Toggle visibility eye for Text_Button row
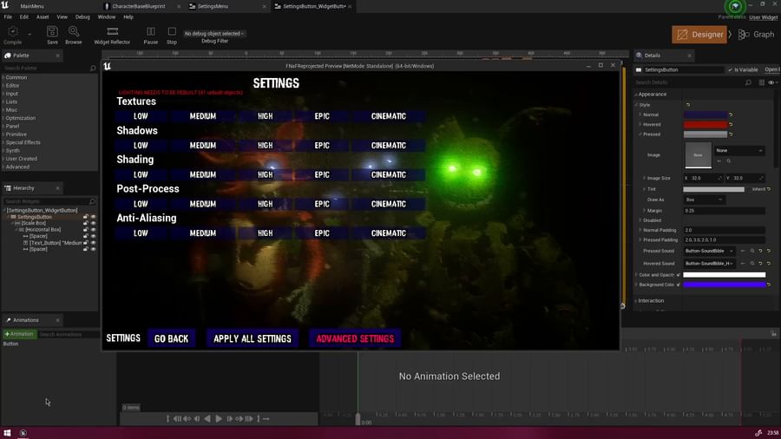The width and height of the screenshot is (781, 439). pos(93,243)
